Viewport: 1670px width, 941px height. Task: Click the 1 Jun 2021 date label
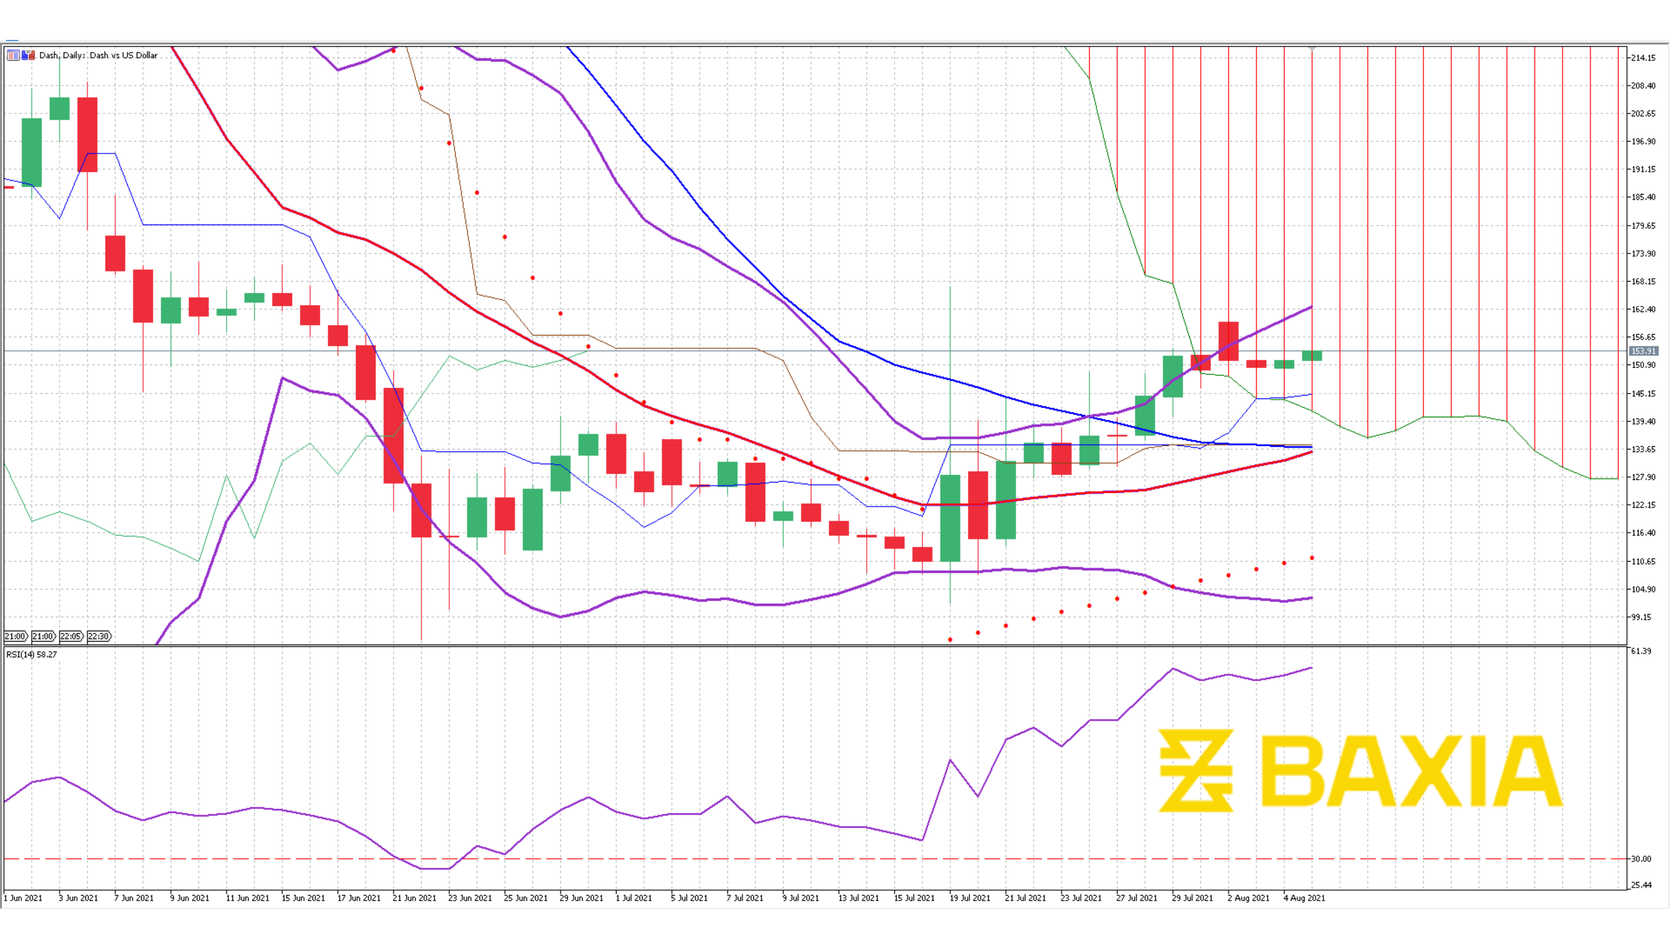click(x=23, y=898)
